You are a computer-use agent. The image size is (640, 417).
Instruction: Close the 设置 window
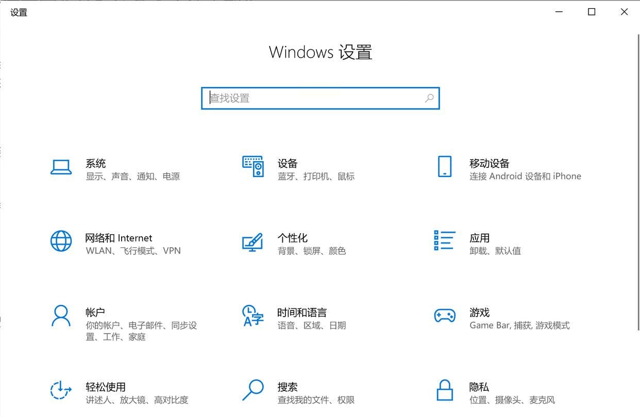click(x=624, y=12)
